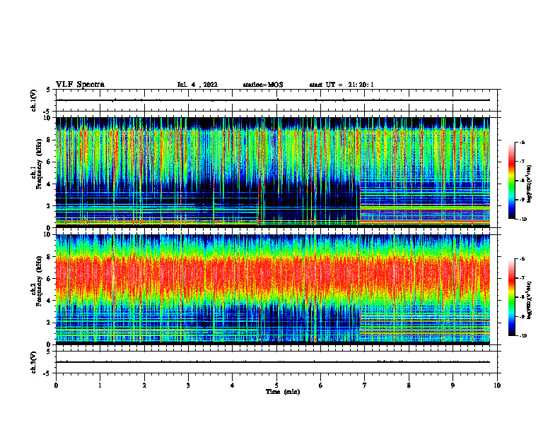Click the time axis tick label "7"
Image resolution: width=560 pixels, height=432 pixels.
click(365, 385)
